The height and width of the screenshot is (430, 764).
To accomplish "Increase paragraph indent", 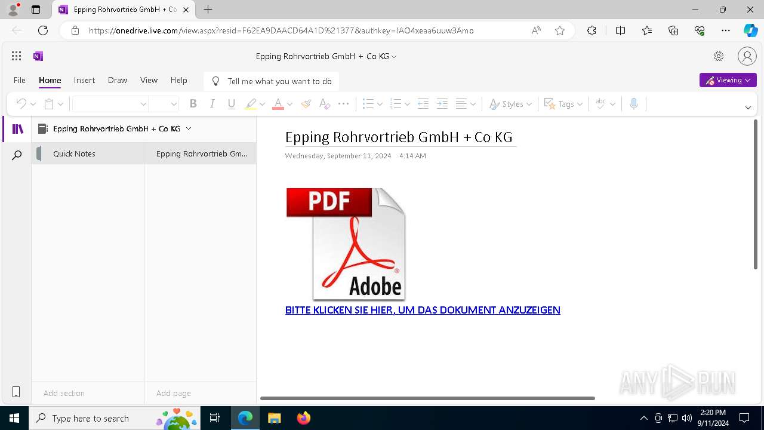I will click(442, 104).
